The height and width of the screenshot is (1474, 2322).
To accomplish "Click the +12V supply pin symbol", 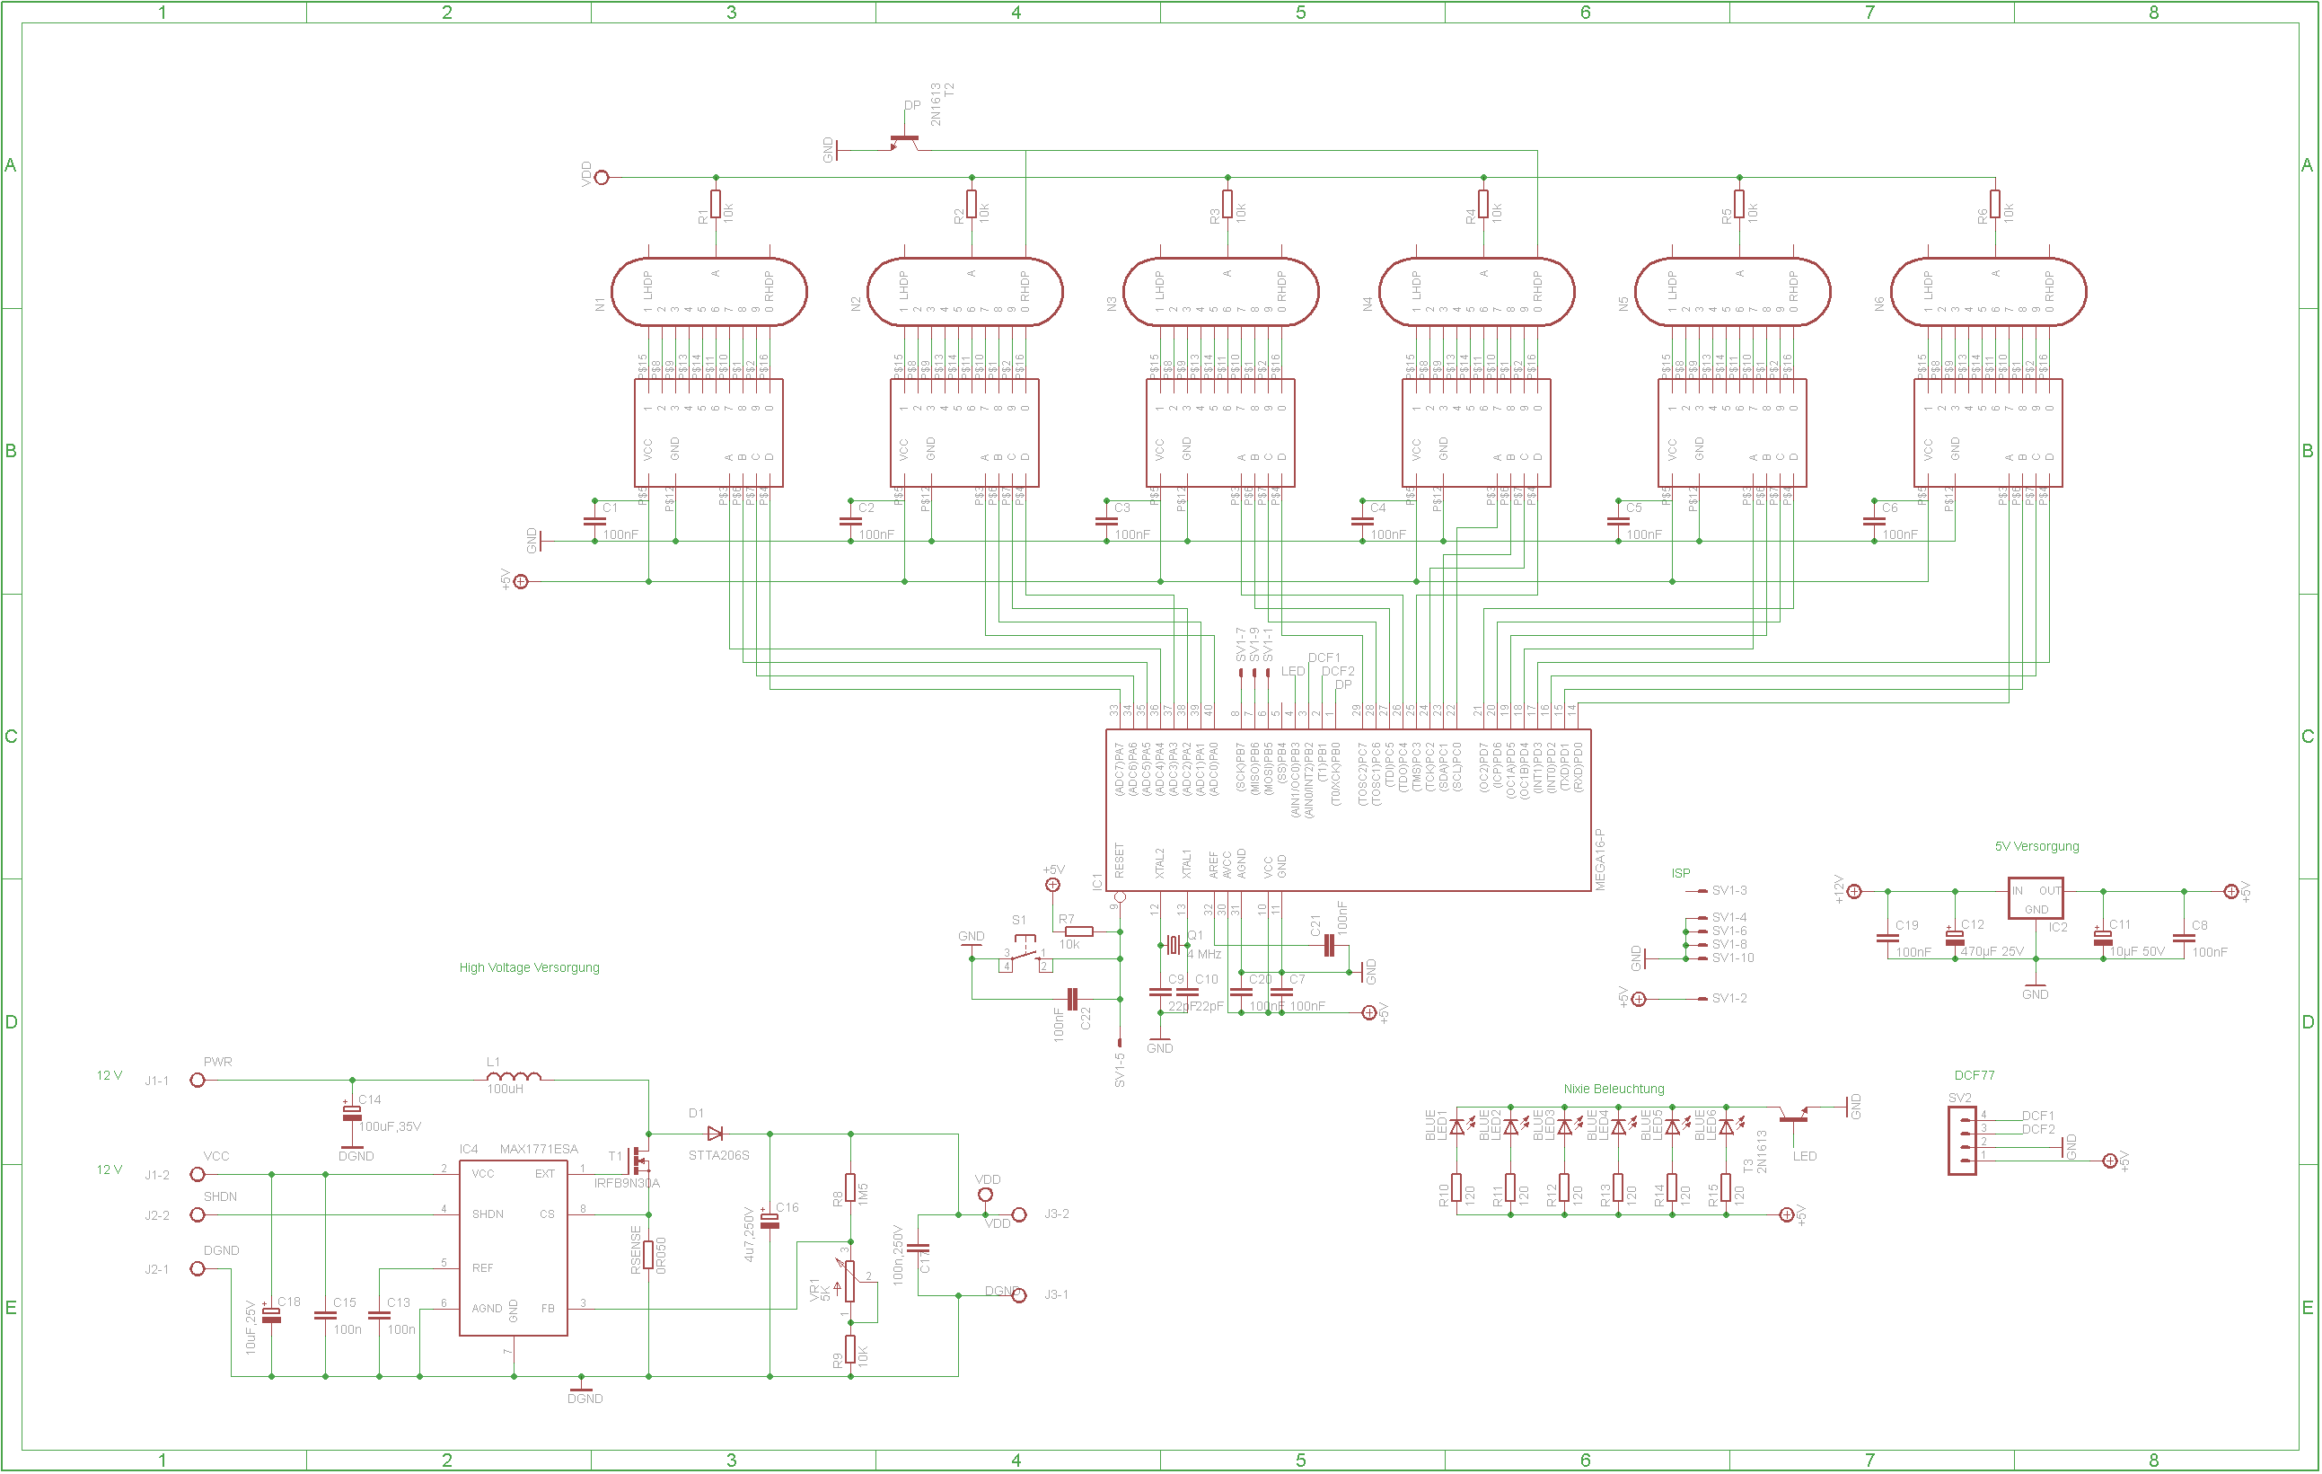I will (1853, 891).
